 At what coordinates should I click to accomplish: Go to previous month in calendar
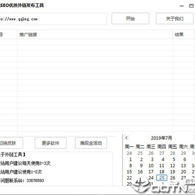(x=127, y=138)
